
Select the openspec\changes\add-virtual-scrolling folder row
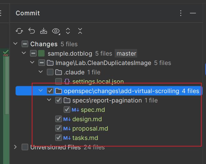tap(121, 91)
